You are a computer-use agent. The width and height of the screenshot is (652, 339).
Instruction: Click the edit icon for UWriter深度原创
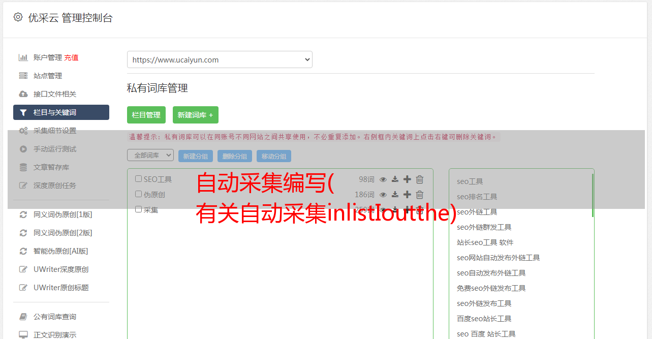[x=23, y=269]
